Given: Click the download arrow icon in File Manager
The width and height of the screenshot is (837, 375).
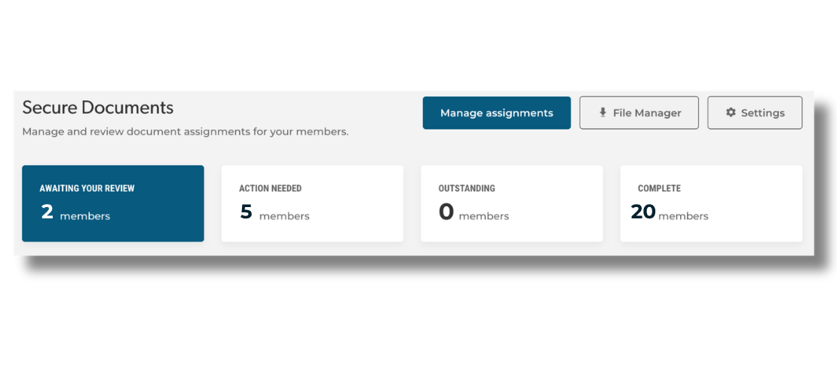Looking at the screenshot, I should [x=602, y=112].
